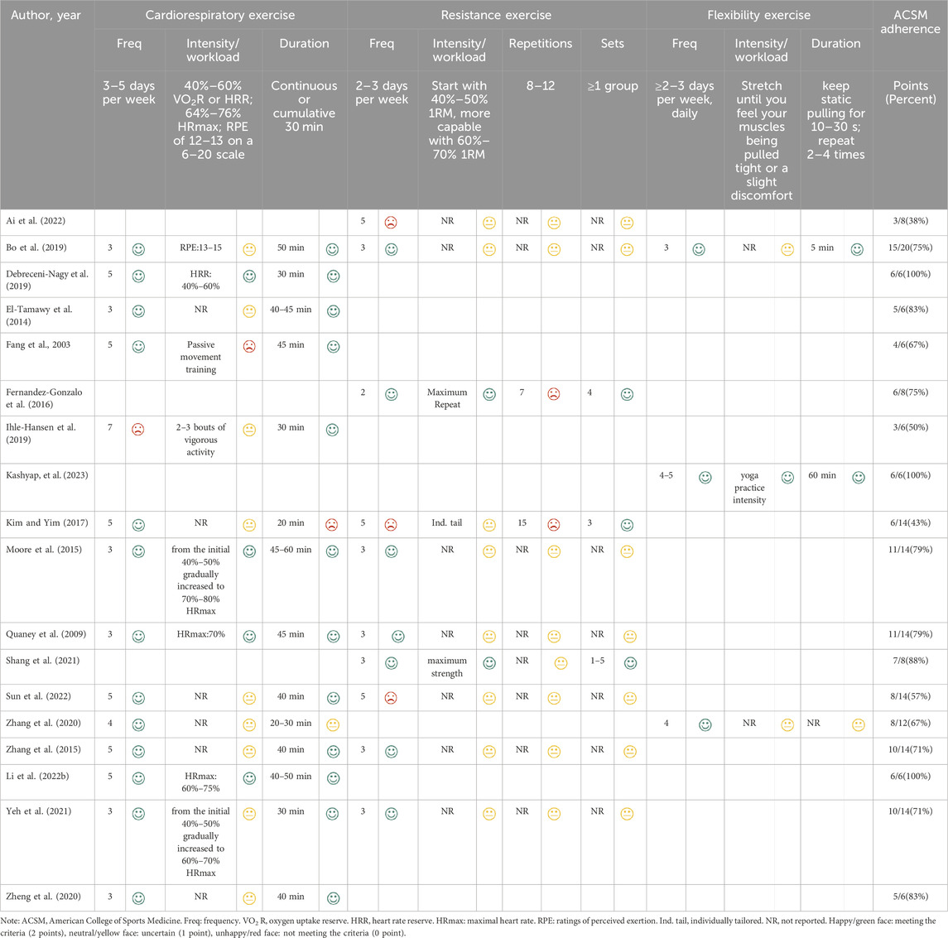Click green face beside HRmax:70%

pos(249,636)
